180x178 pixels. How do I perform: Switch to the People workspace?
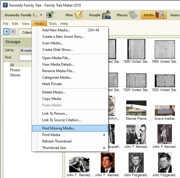tap(100, 15)
